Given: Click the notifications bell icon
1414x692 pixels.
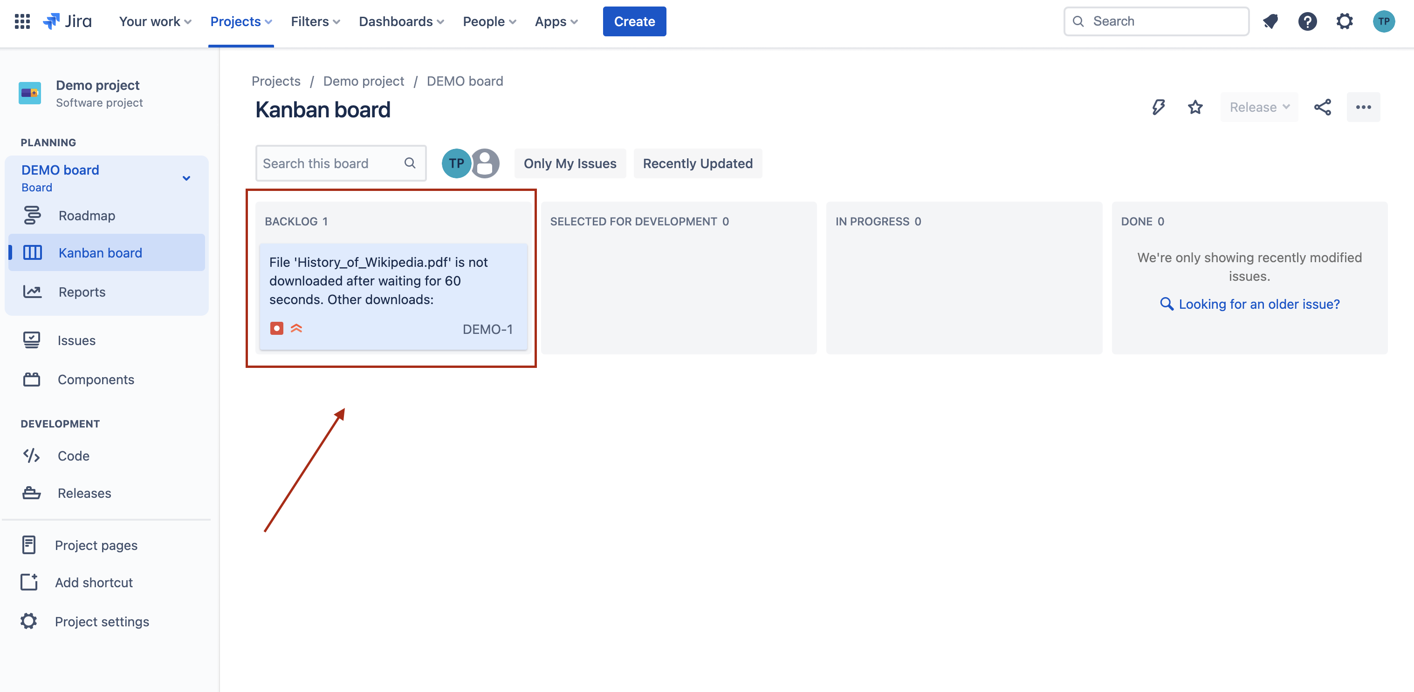Looking at the screenshot, I should click(1270, 21).
